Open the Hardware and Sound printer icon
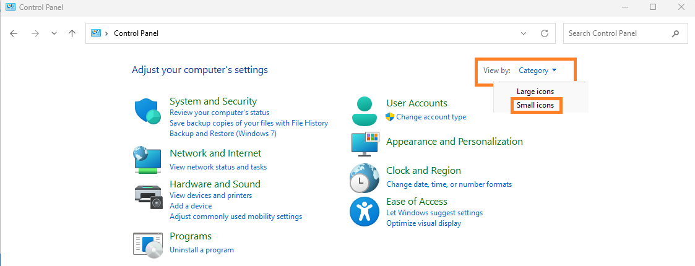 tap(149, 197)
